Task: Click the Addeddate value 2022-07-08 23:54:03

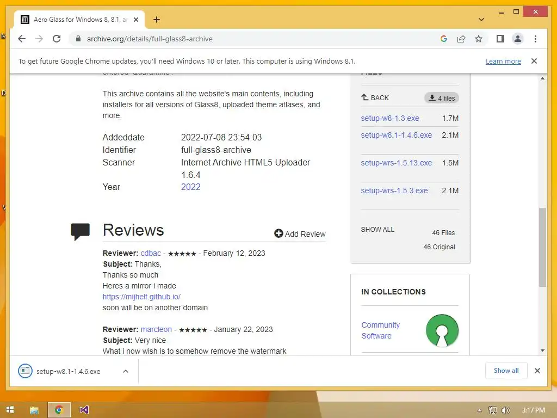Action: point(221,137)
